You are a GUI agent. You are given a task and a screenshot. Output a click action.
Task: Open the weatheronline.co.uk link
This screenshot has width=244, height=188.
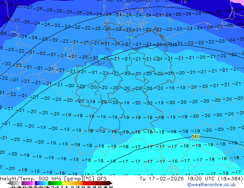[x=212, y=185]
